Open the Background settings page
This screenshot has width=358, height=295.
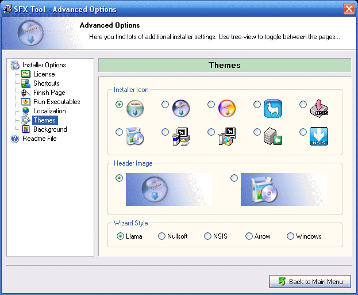click(x=50, y=129)
